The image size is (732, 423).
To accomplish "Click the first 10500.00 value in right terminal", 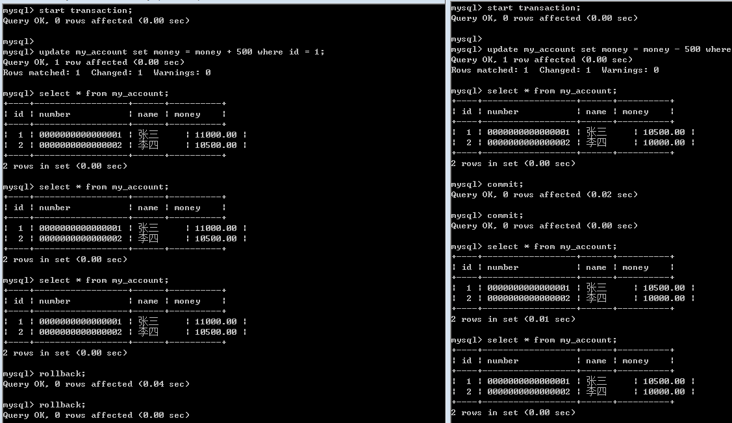I will pos(664,132).
